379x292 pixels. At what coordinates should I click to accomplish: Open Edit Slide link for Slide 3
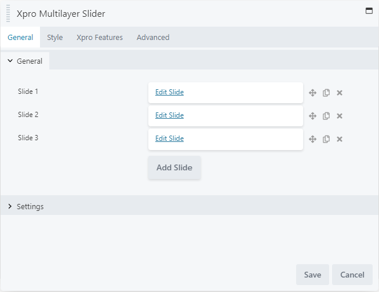click(169, 138)
